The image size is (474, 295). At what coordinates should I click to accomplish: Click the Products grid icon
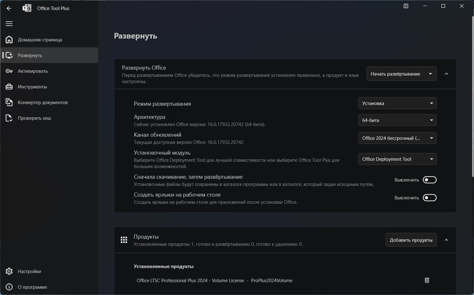[x=124, y=240]
